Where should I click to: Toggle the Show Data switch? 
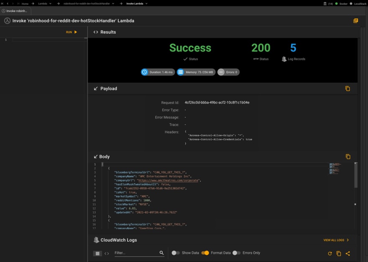(x=175, y=253)
